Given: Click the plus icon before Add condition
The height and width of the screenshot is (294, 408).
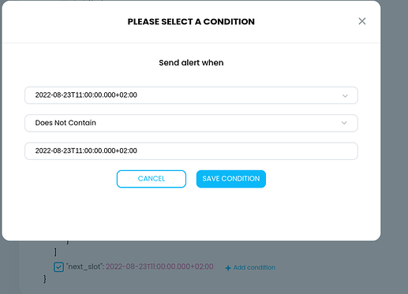Looking at the screenshot, I should point(228,268).
